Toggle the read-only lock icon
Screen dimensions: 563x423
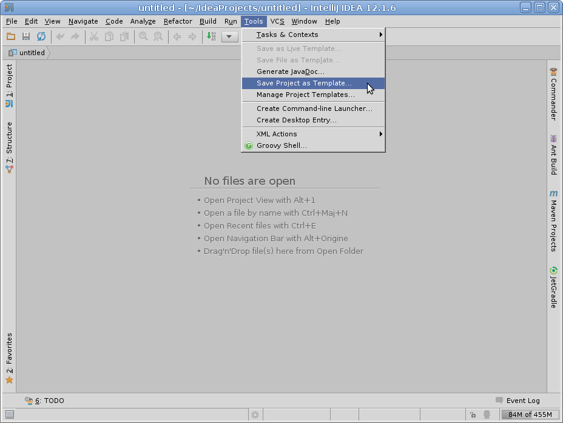[473, 415]
